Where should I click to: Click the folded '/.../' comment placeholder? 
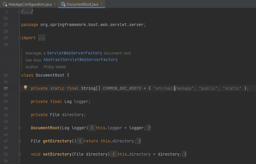coord(27,12)
